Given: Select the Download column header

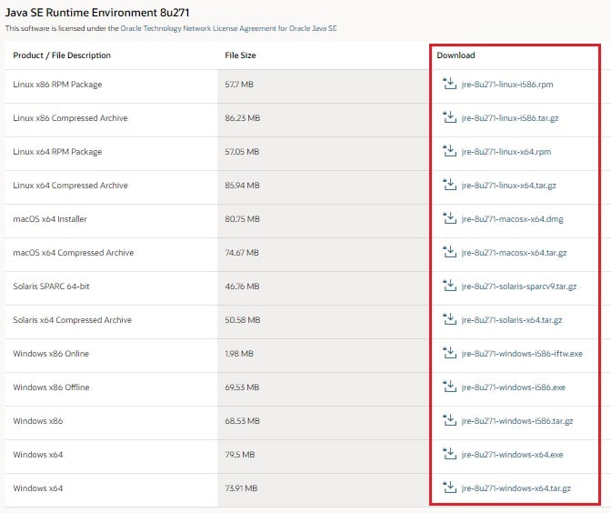Looking at the screenshot, I should click(456, 55).
